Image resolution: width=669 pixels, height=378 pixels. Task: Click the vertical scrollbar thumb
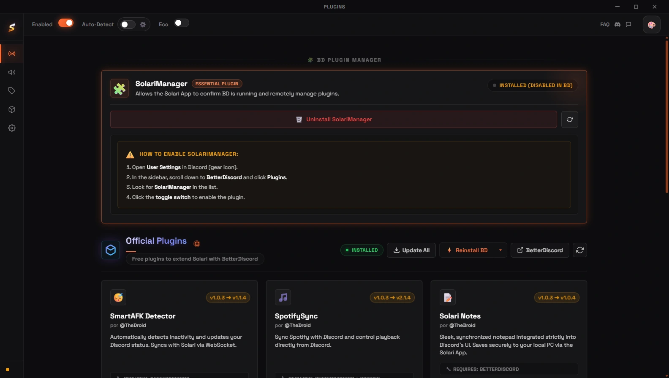(667, 116)
